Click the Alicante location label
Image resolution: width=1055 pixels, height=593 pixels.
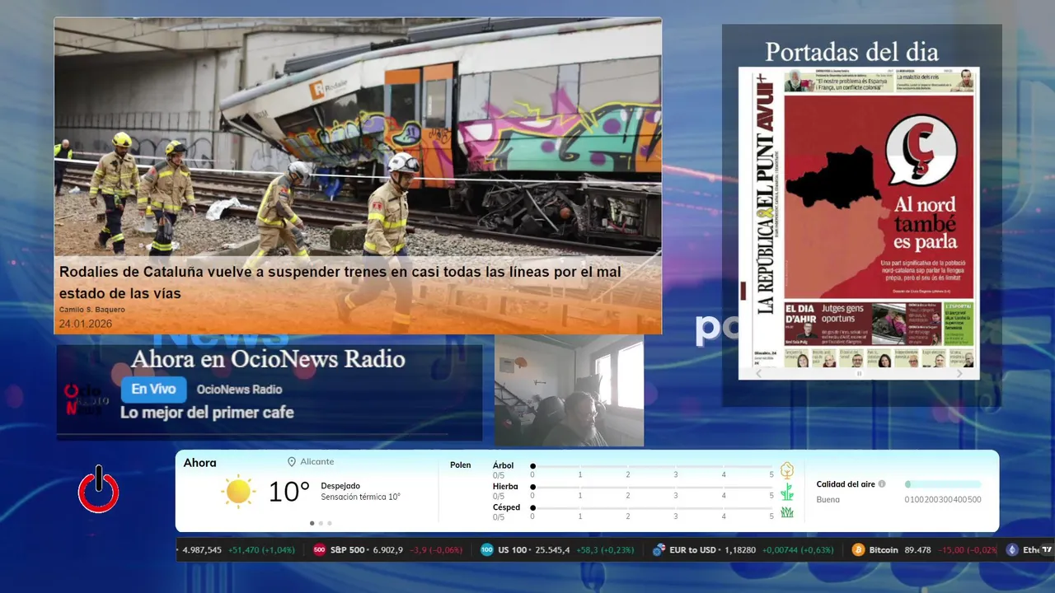(317, 462)
